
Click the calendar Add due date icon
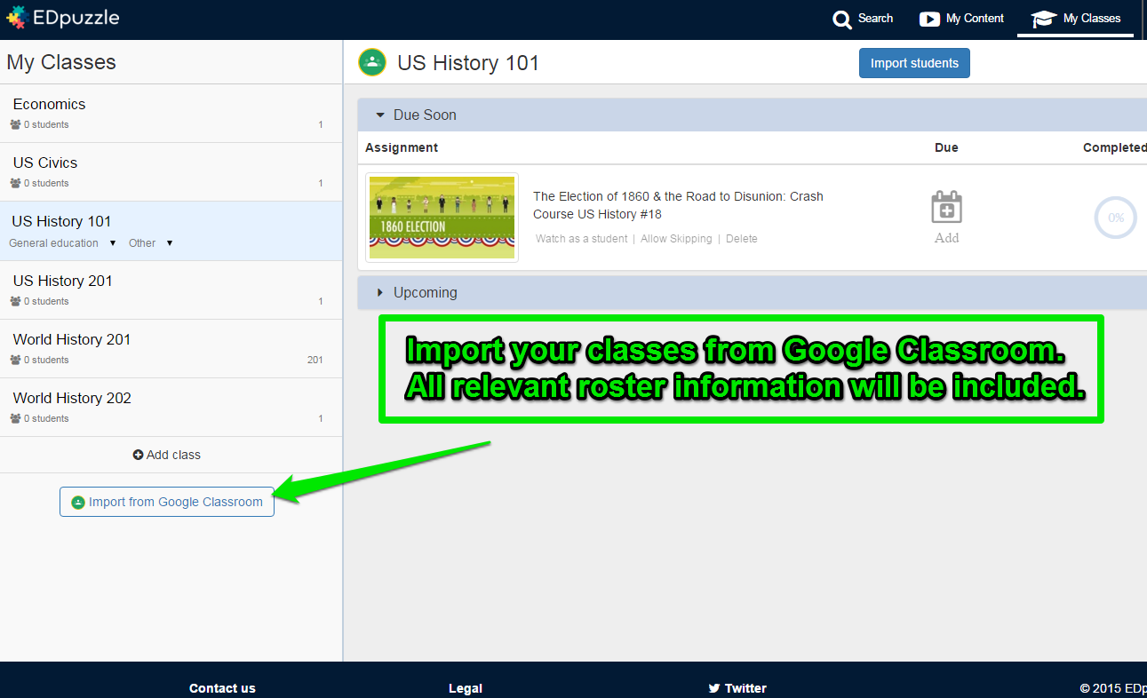tap(947, 207)
